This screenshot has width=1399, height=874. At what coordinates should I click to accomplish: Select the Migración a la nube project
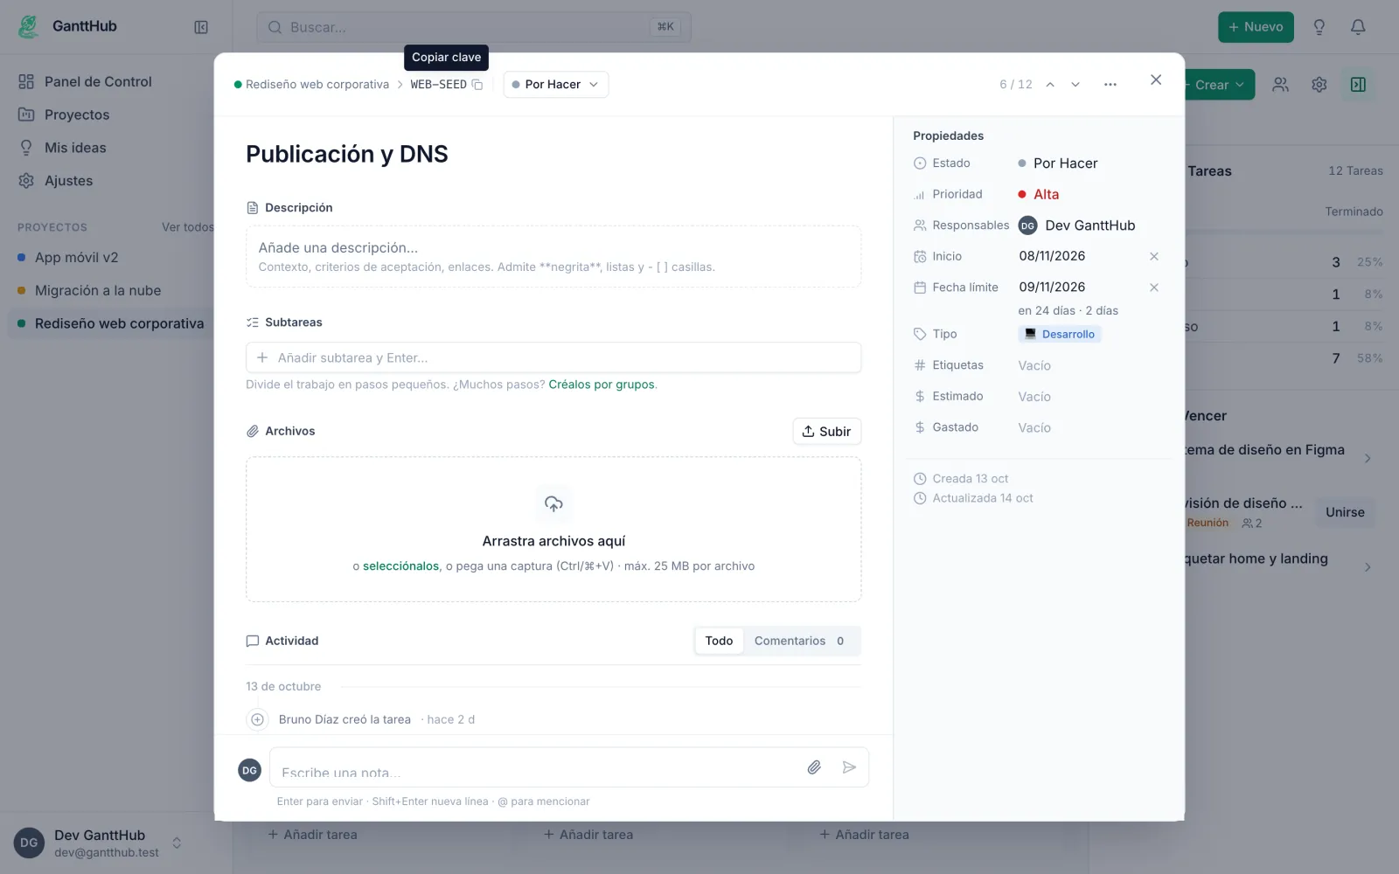point(98,291)
